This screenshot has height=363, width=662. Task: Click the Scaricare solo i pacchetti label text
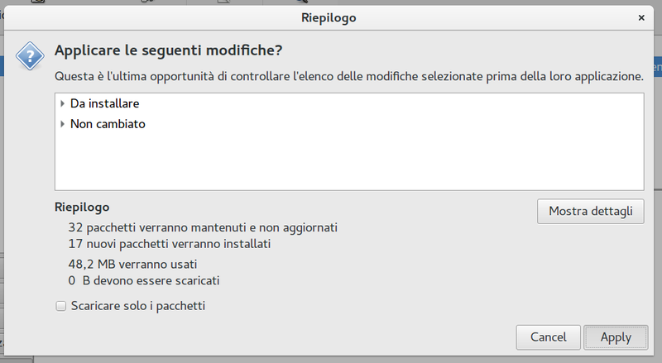(x=137, y=306)
